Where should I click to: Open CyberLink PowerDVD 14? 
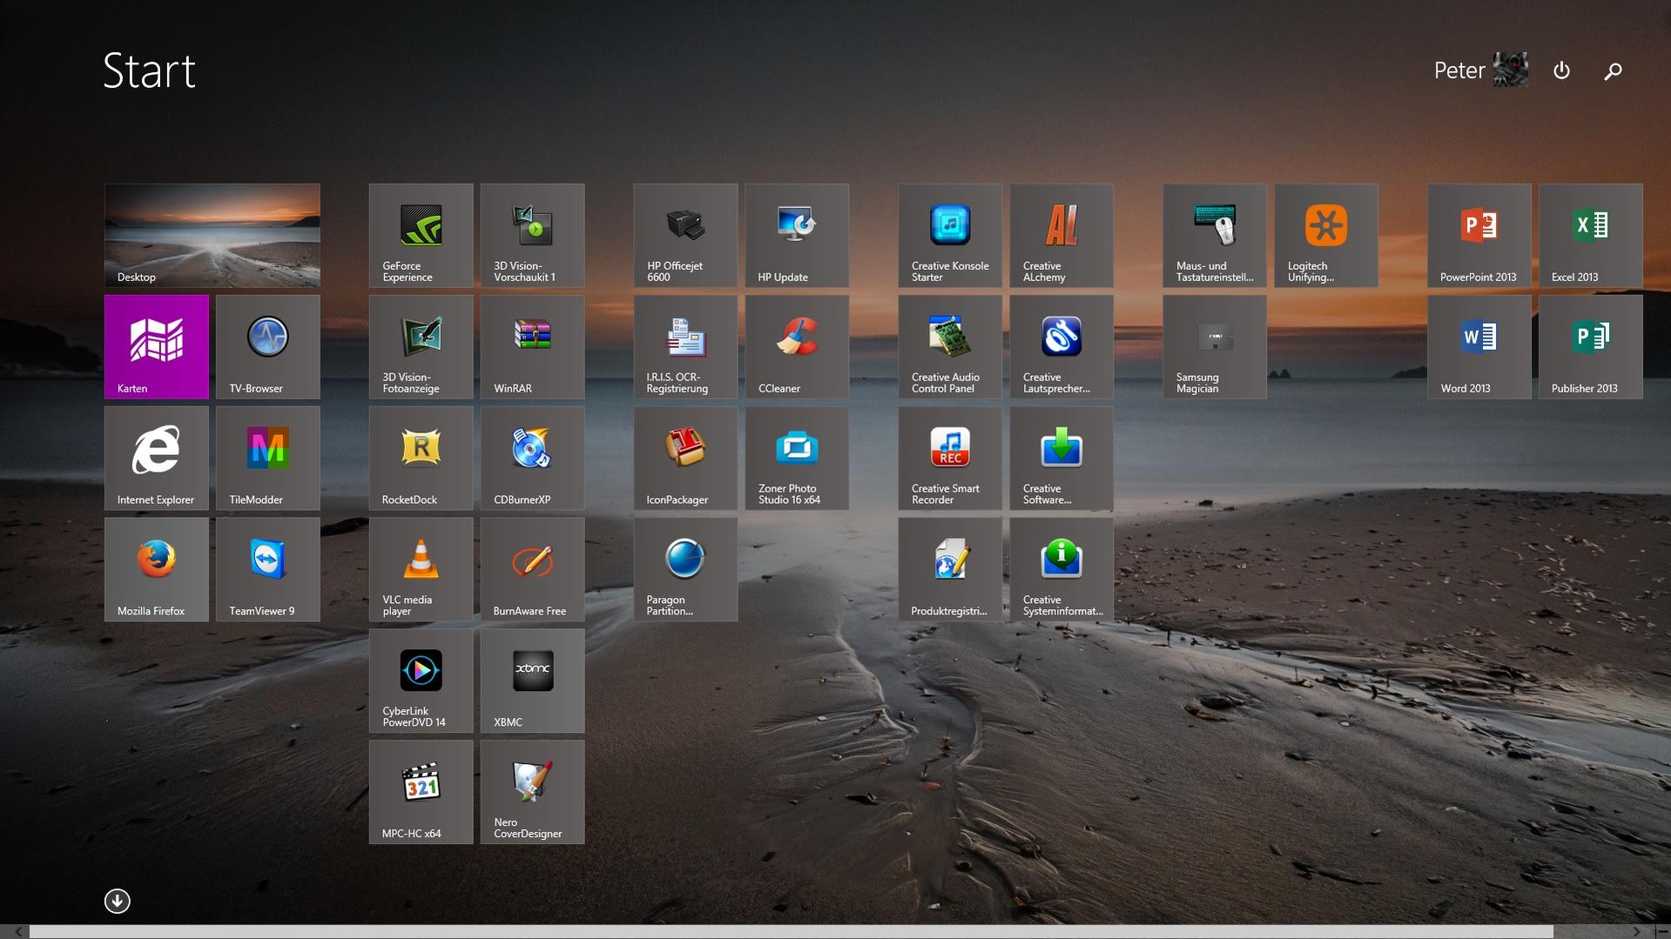point(421,681)
